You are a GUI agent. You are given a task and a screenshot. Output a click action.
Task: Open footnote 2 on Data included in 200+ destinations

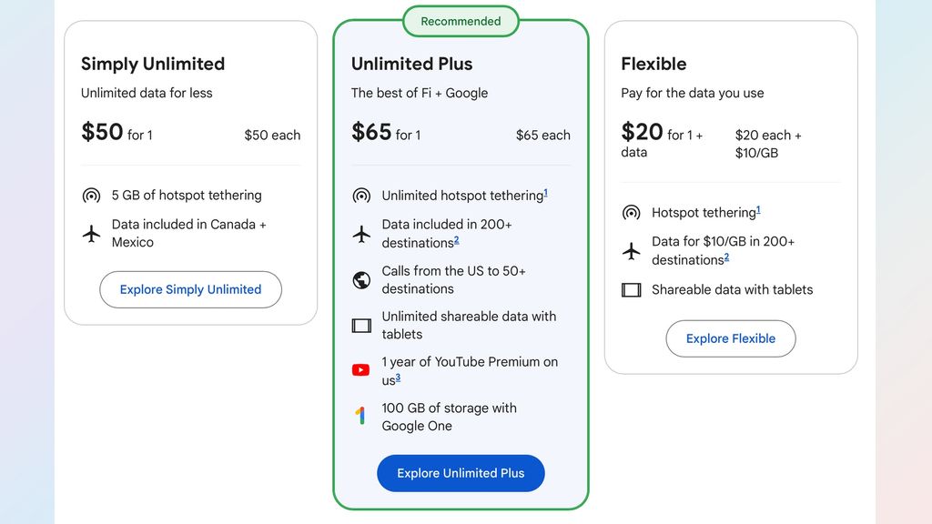(456, 240)
